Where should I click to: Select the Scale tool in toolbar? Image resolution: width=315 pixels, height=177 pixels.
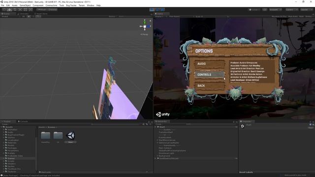(20, 10)
